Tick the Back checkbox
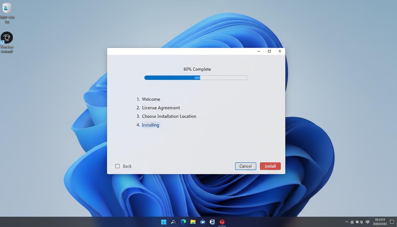This screenshot has width=397, height=227. [118, 166]
